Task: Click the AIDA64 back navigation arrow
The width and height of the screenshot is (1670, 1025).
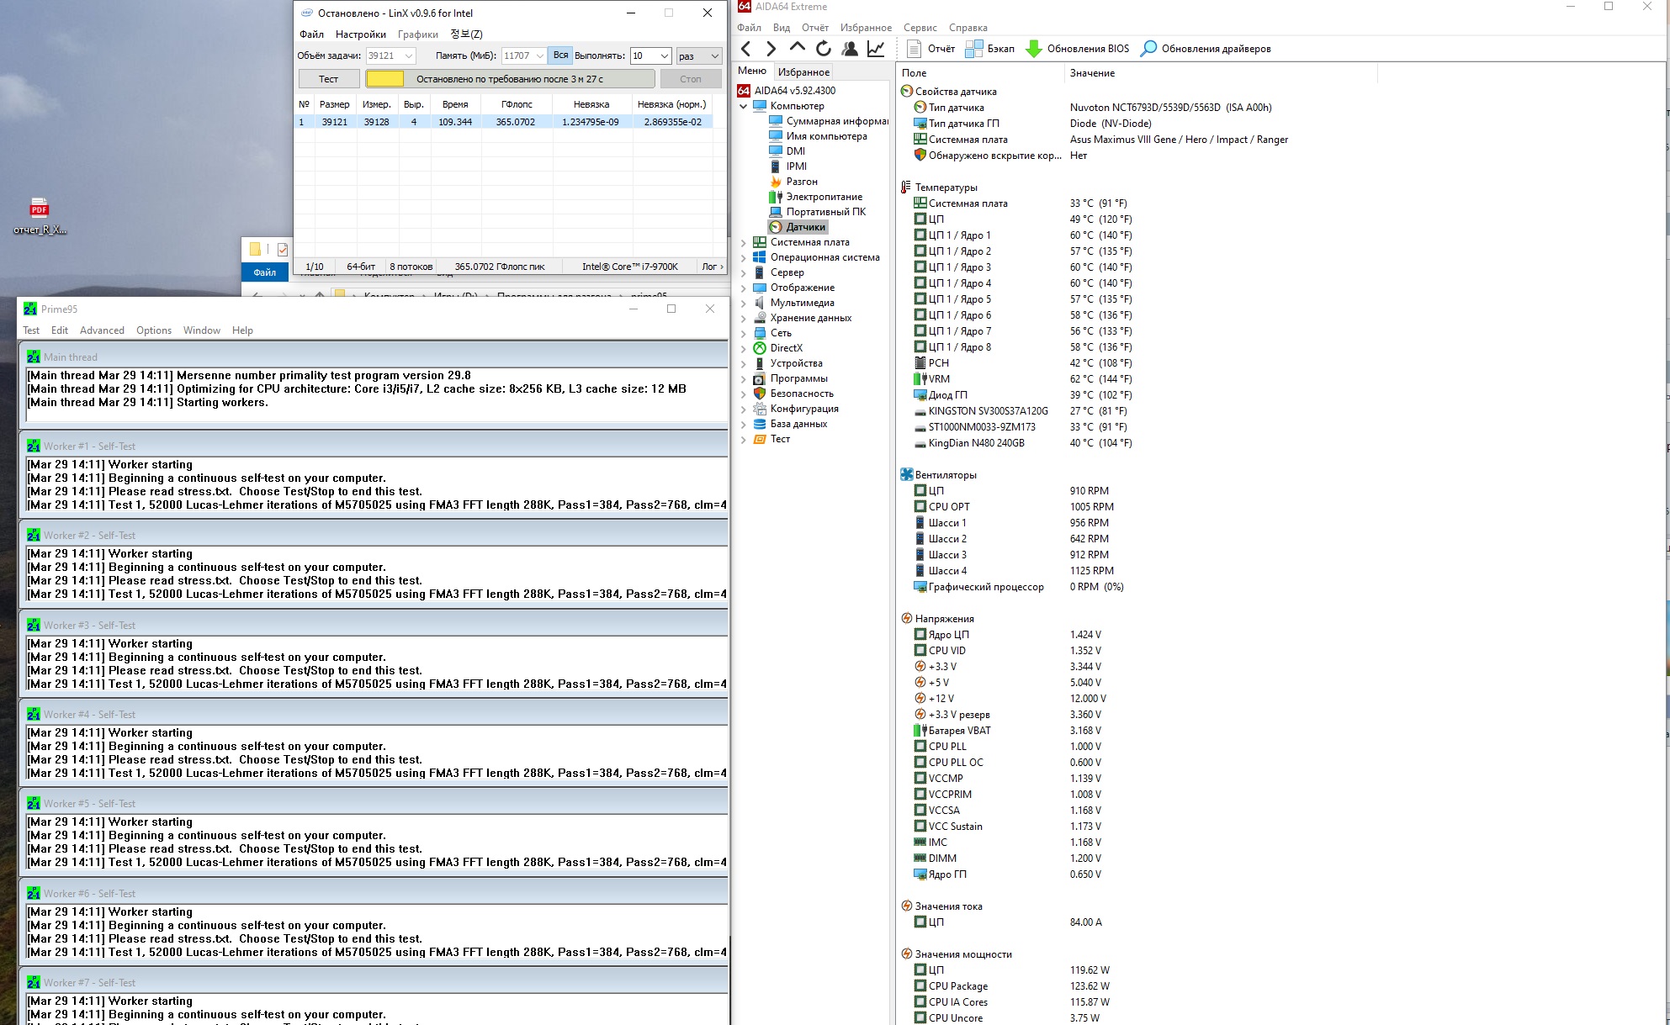Action: [746, 49]
